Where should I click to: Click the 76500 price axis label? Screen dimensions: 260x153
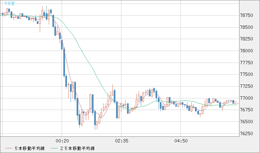click(x=247, y=122)
